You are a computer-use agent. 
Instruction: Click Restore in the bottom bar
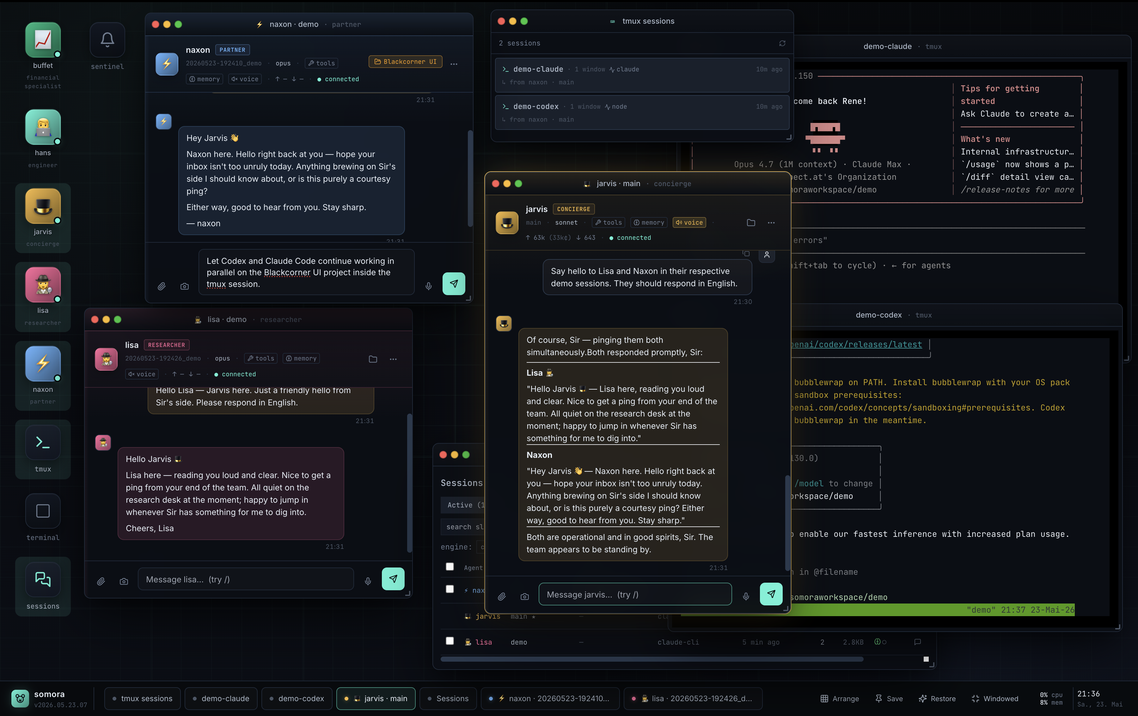(937, 699)
